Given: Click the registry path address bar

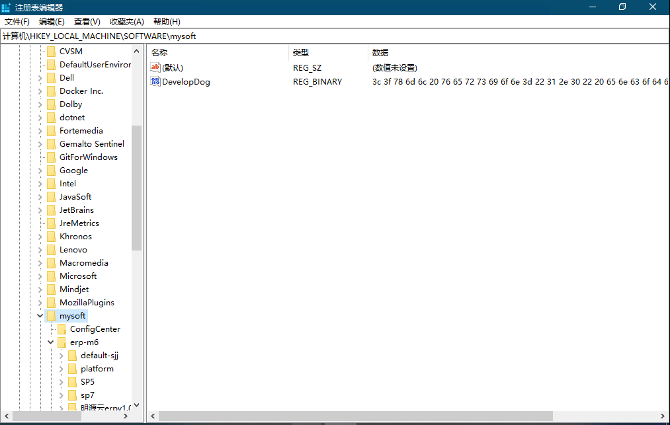Looking at the screenshot, I should (x=331, y=36).
